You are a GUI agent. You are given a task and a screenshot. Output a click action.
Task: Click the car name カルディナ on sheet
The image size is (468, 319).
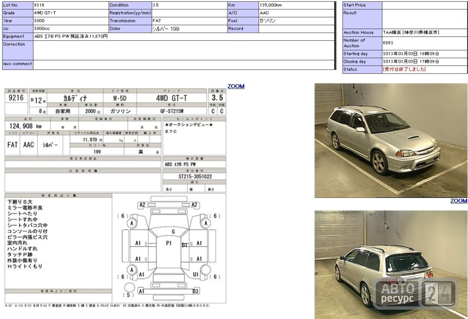point(75,98)
